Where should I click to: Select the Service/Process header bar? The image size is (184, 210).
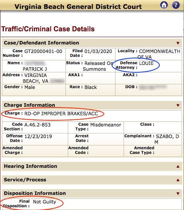92,180
